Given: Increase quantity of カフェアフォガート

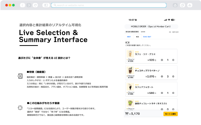Looking at the screenshot, I should pos(173,93).
